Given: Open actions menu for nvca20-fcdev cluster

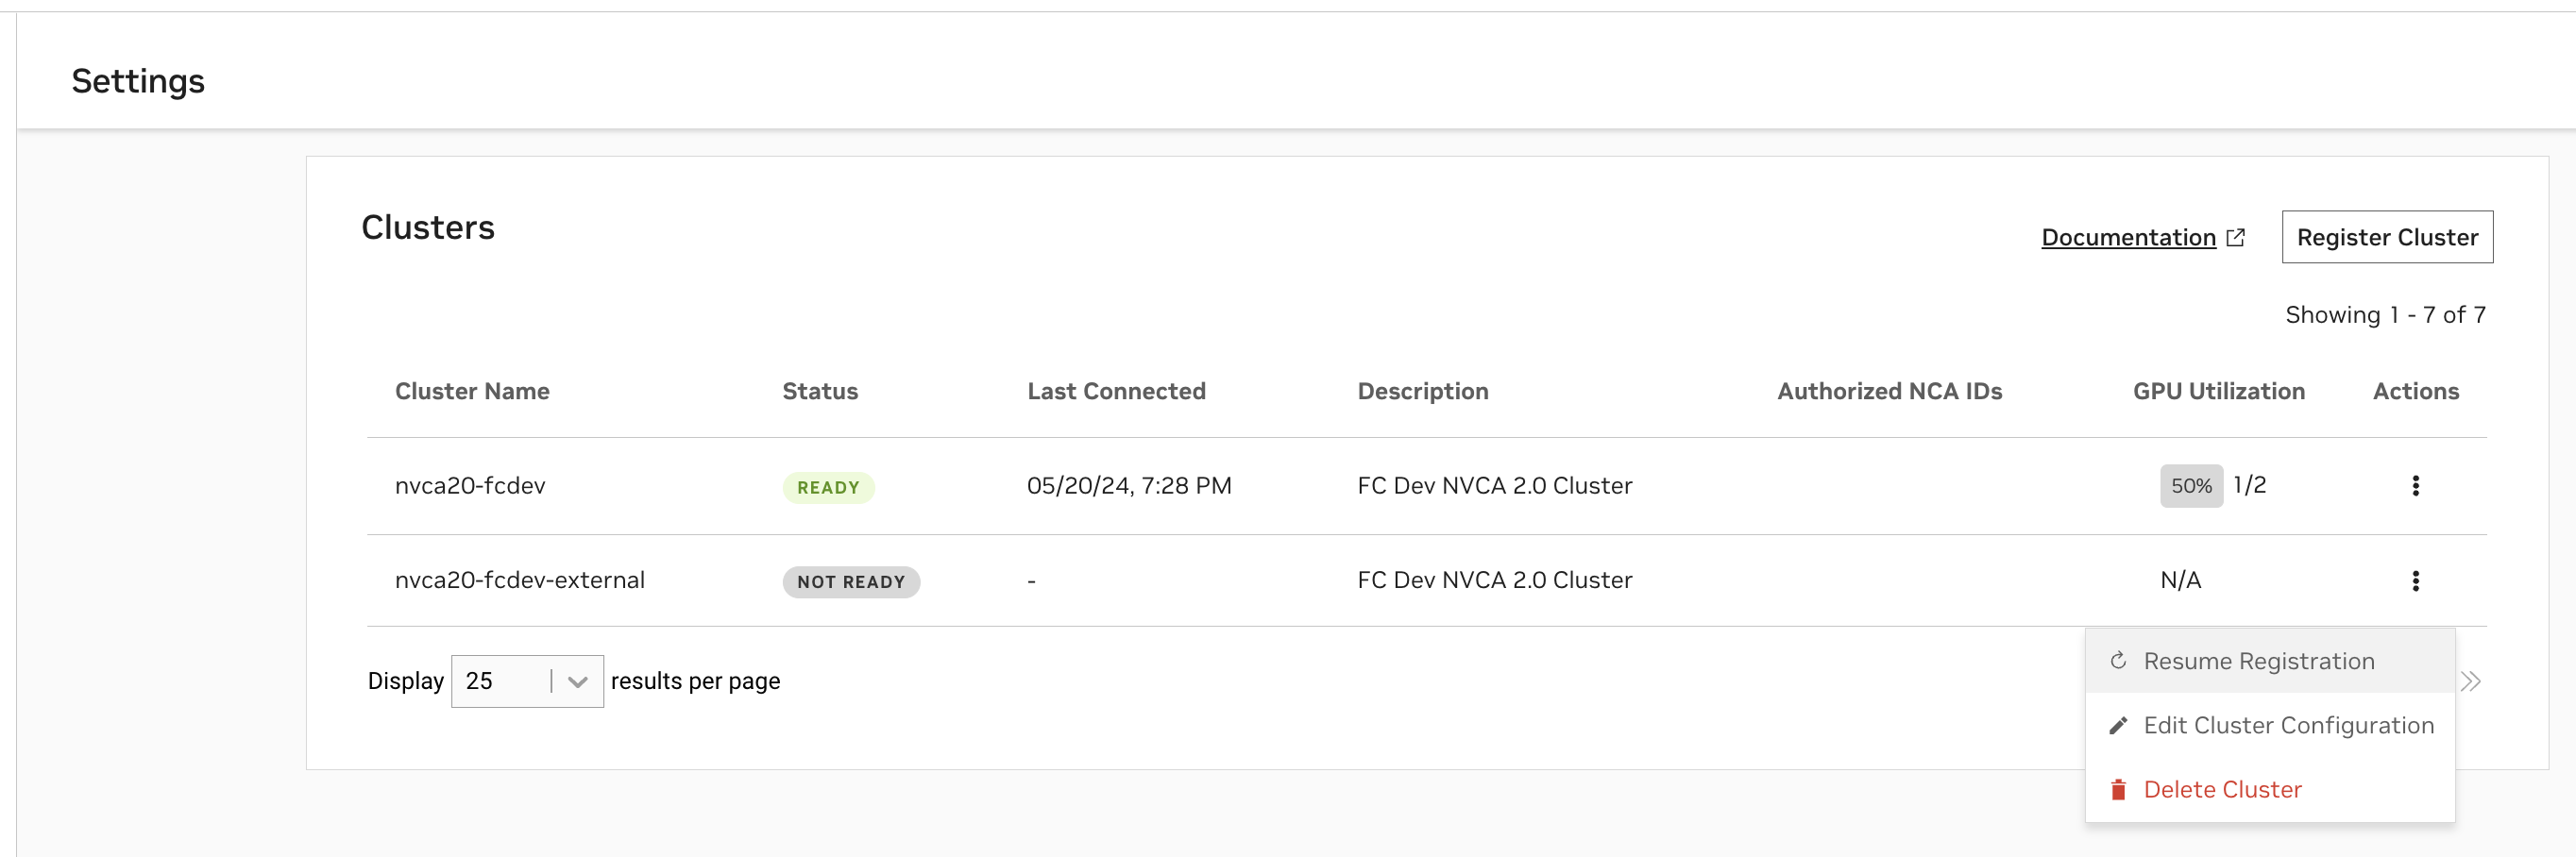Looking at the screenshot, I should [x=2415, y=486].
